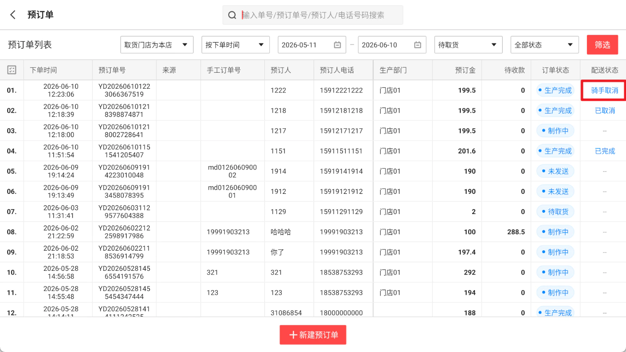Select the 待取货 status badge in row 07
The image size is (626, 352).
tap(555, 212)
